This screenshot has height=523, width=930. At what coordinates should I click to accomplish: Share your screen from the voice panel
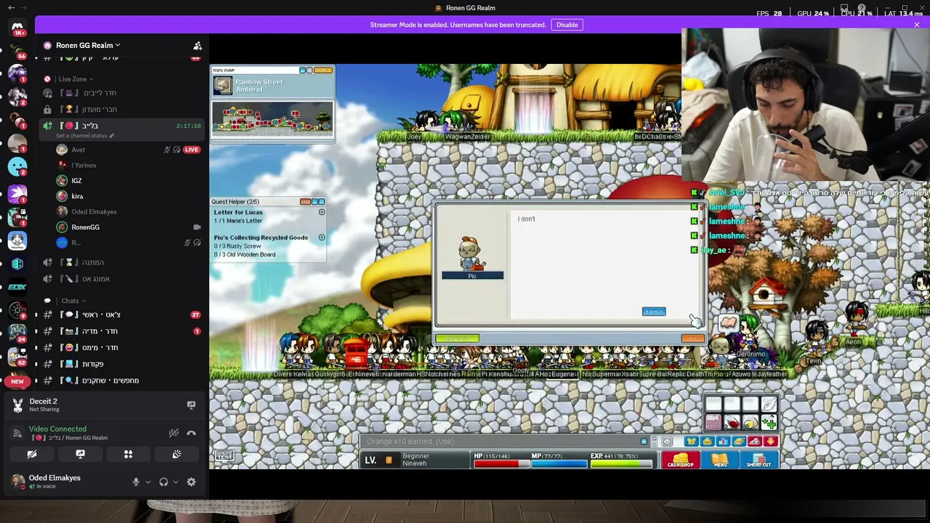point(80,454)
